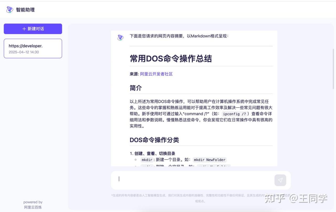Start a new chat with 新建对话

(x=33, y=29)
